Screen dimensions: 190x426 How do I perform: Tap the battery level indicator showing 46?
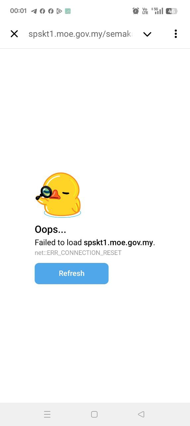[x=172, y=11]
